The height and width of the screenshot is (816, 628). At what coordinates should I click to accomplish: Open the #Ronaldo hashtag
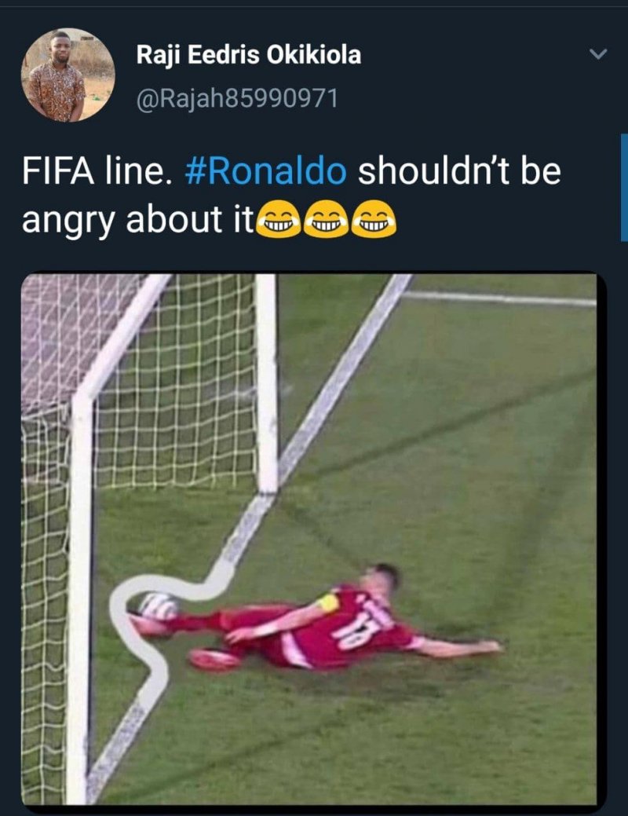click(x=265, y=171)
